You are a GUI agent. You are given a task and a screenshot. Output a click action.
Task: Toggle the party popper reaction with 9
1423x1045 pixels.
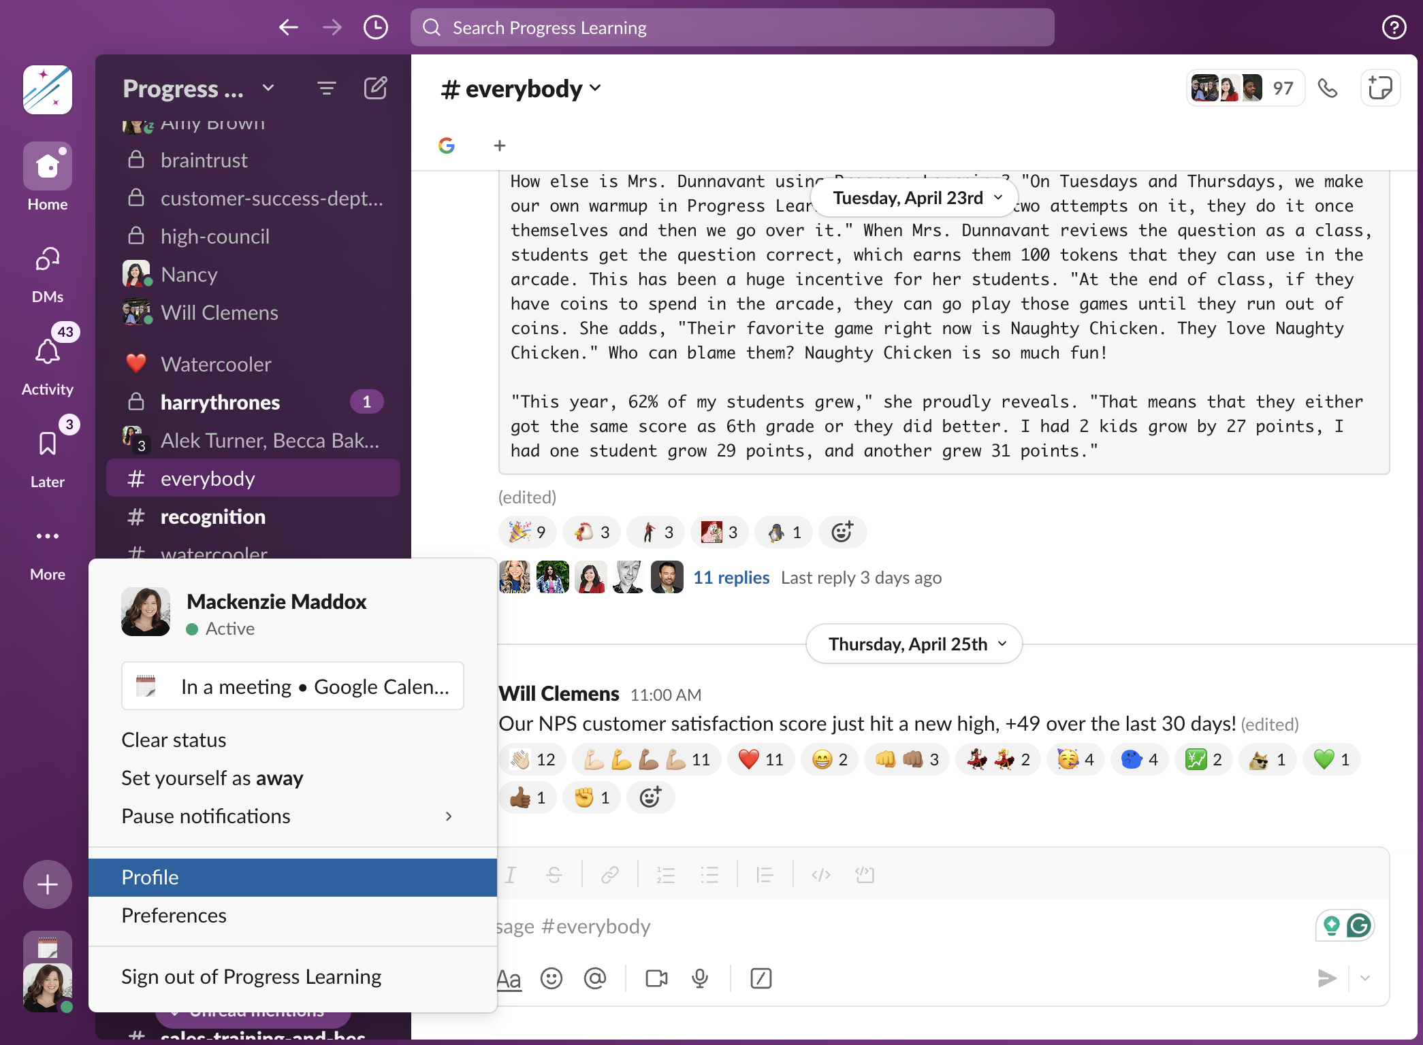pyautogui.click(x=528, y=532)
